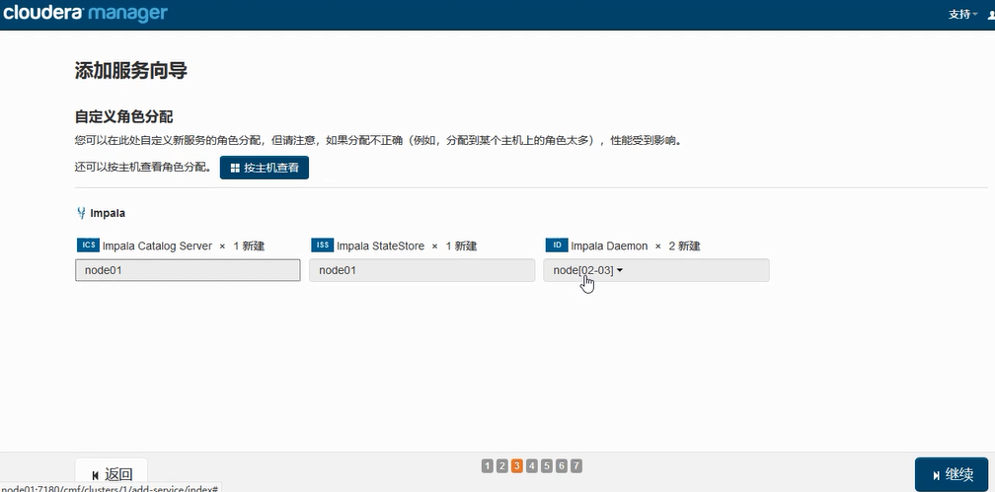Go to wizard step 4
995x492 pixels.
[x=532, y=466]
